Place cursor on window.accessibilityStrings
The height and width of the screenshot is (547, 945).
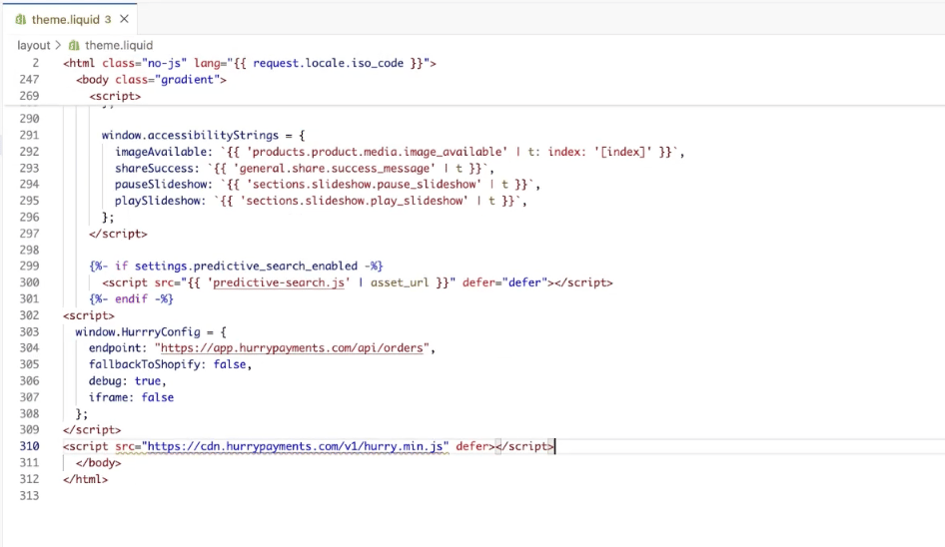click(190, 136)
